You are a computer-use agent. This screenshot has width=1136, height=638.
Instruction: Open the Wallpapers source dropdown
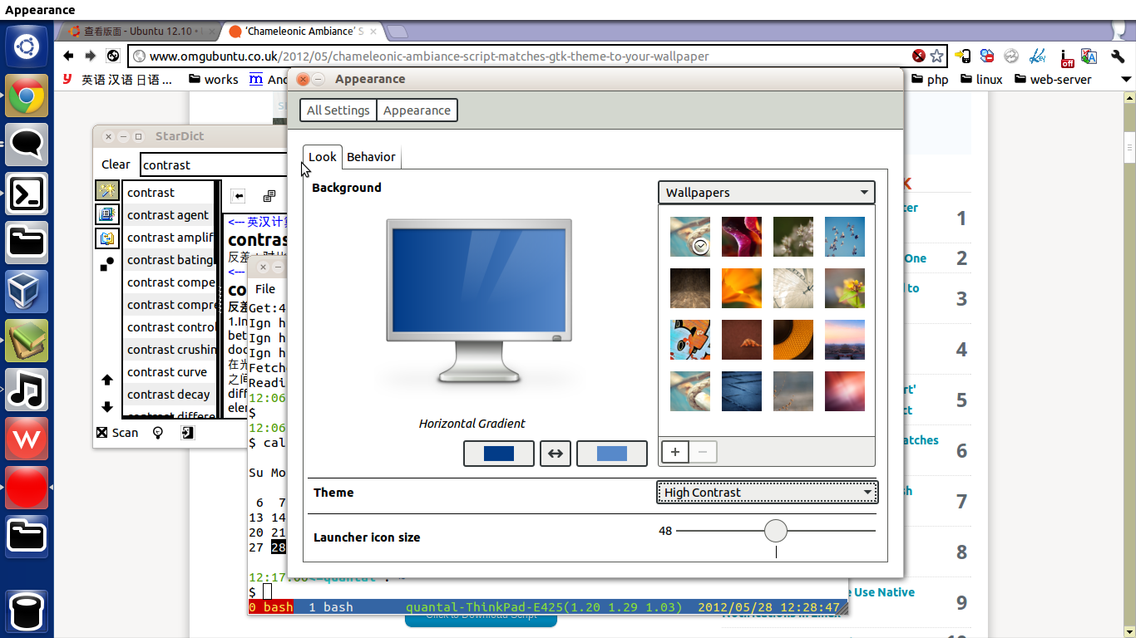click(x=766, y=192)
